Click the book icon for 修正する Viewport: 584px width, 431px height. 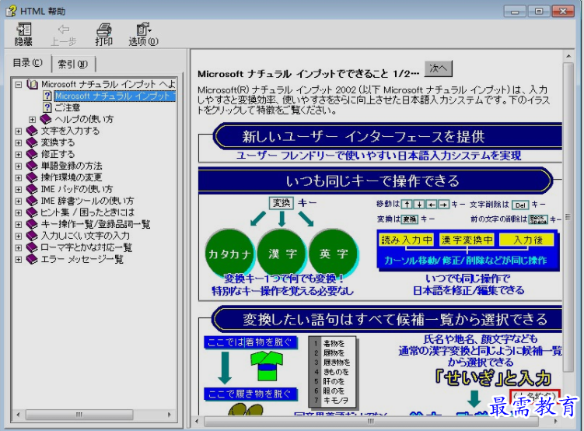(32, 154)
